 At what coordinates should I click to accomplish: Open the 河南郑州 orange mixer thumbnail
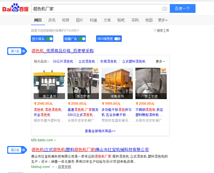(x=117, y=83)
